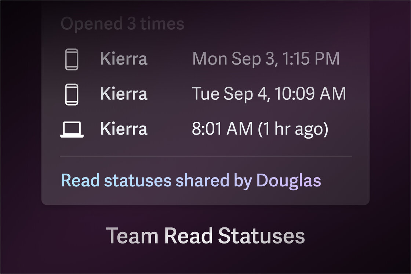Image resolution: width=411 pixels, height=274 pixels.
Task: Click the phone icon beside Tue Sep 4
Action: point(72,94)
